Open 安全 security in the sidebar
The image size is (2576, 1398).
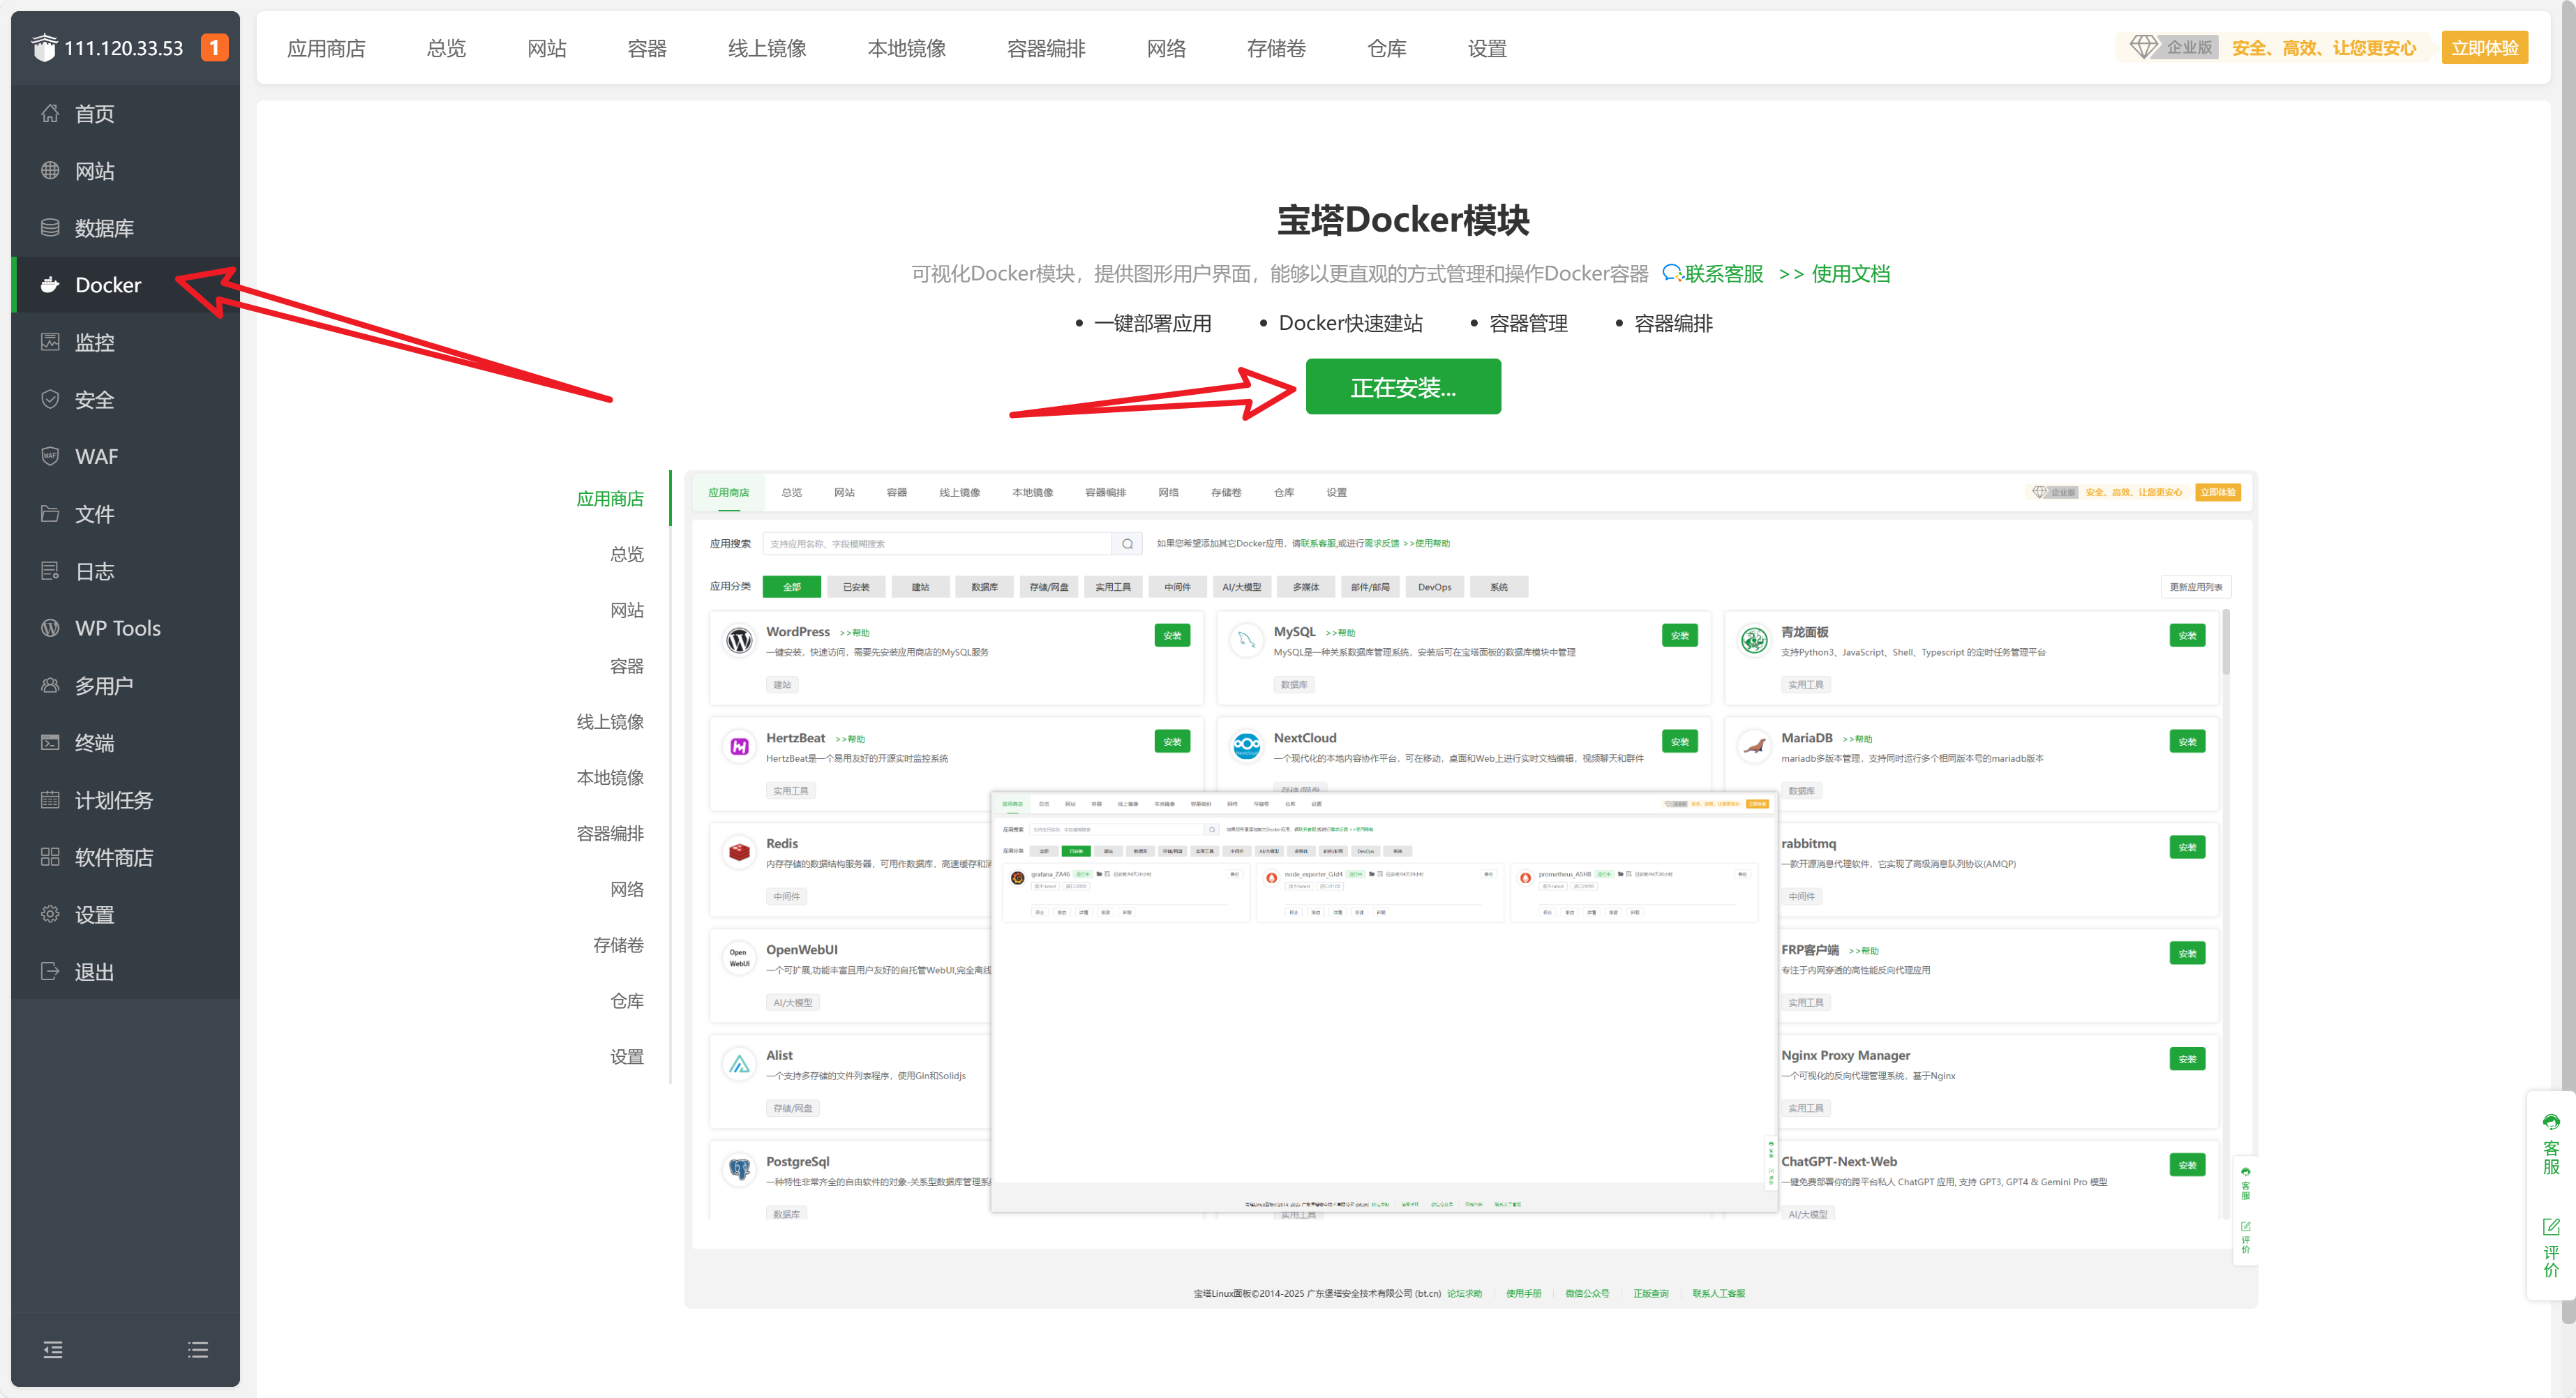click(125, 400)
